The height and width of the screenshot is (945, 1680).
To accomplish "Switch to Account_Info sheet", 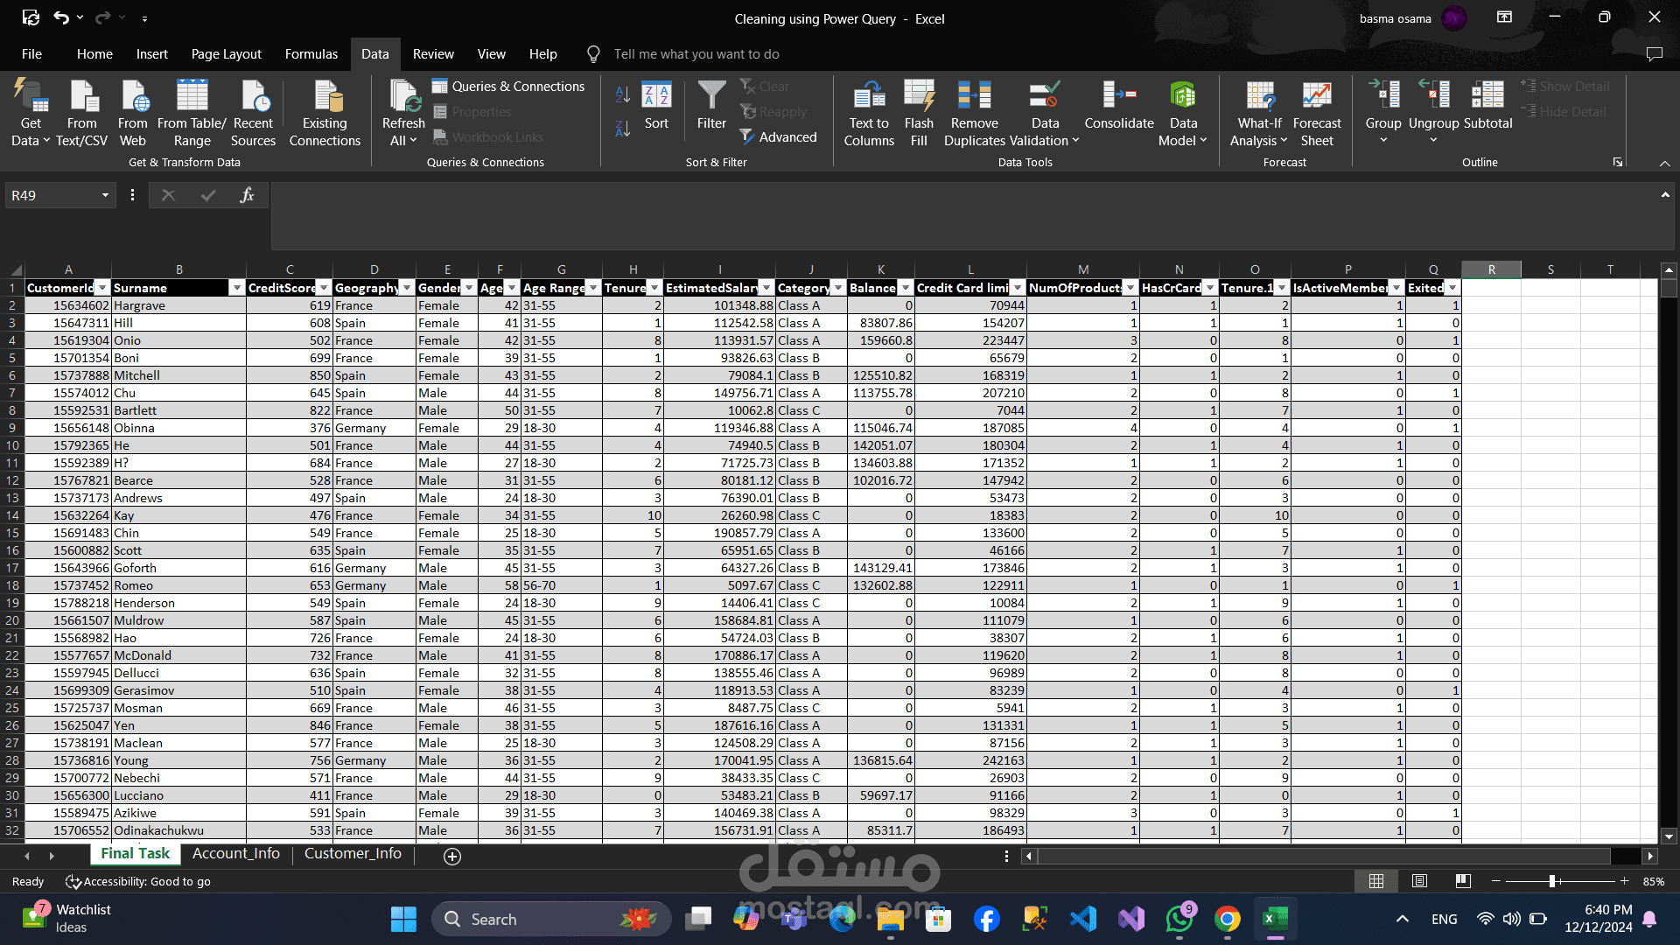I will point(236,854).
